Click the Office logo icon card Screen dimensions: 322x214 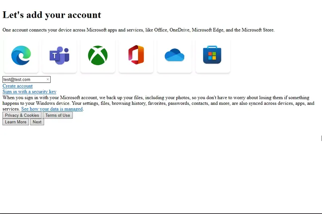point(136,56)
